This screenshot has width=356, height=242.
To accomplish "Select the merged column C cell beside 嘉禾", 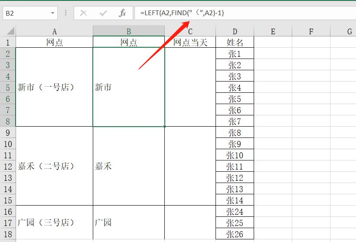I will (x=190, y=166).
